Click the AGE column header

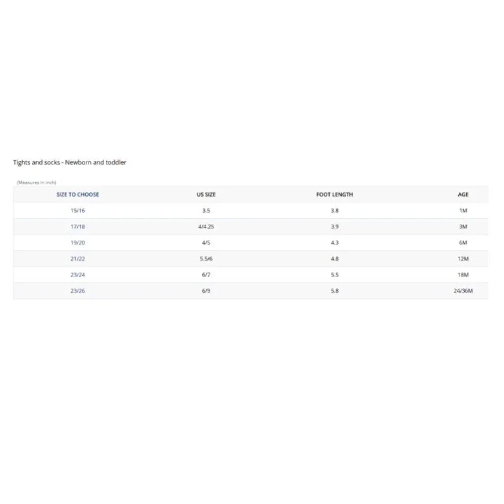463,195
